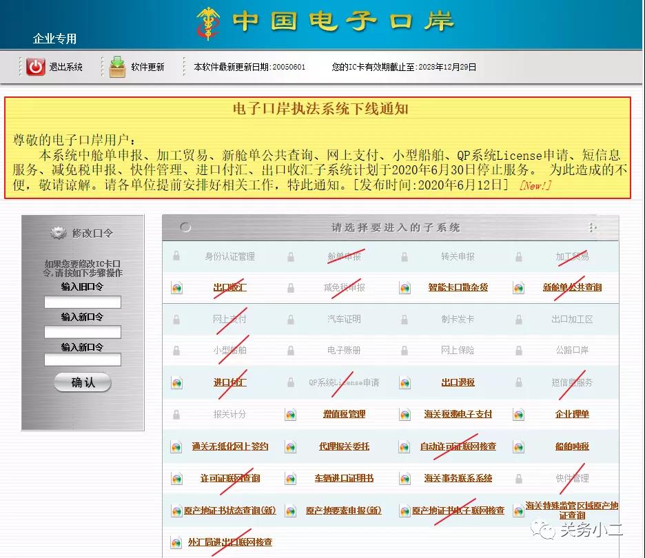Click the icon beside 原产地要素申报(新)
The image size is (645, 558).
[290, 510]
